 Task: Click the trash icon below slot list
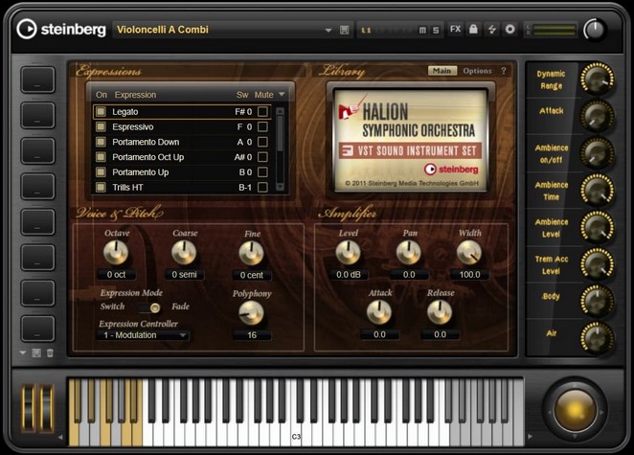click(x=50, y=353)
